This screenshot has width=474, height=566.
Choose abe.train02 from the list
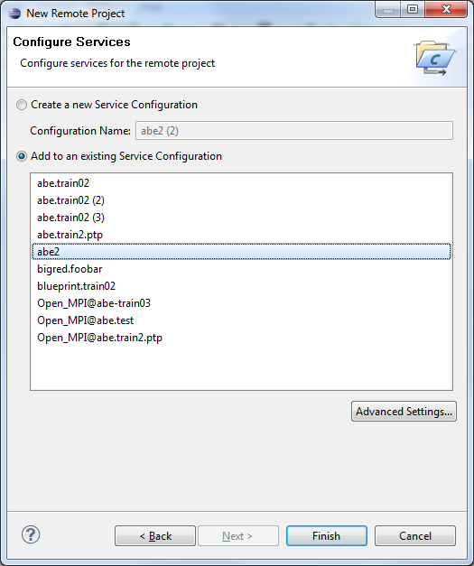coord(241,183)
